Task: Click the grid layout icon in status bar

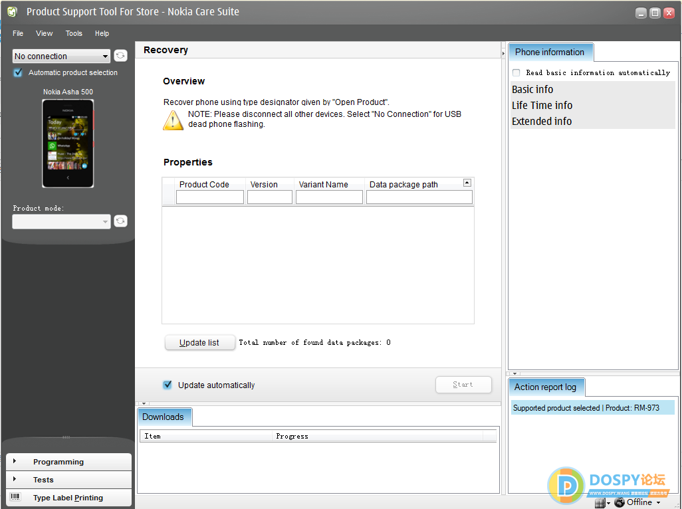Action: point(600,503)
